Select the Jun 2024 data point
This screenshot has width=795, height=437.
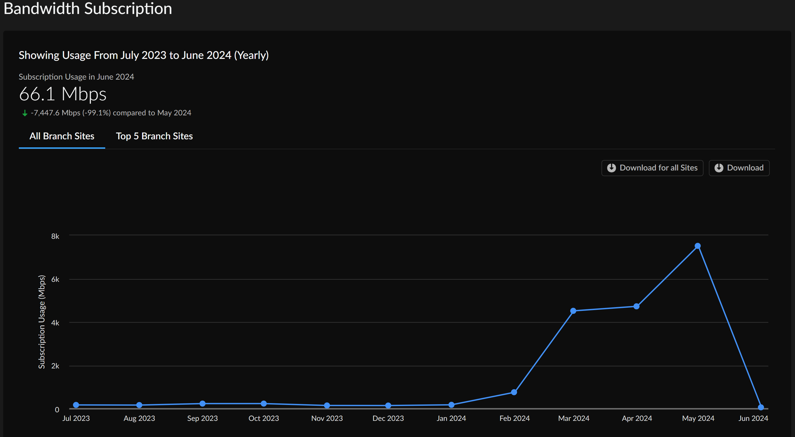click(761, 407)
